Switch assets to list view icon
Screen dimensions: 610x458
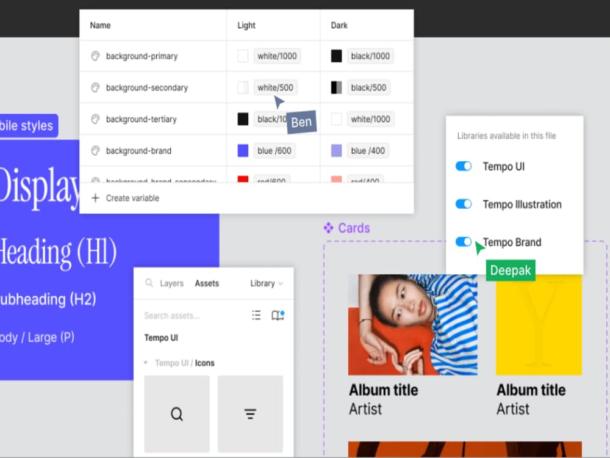[256, 315]
